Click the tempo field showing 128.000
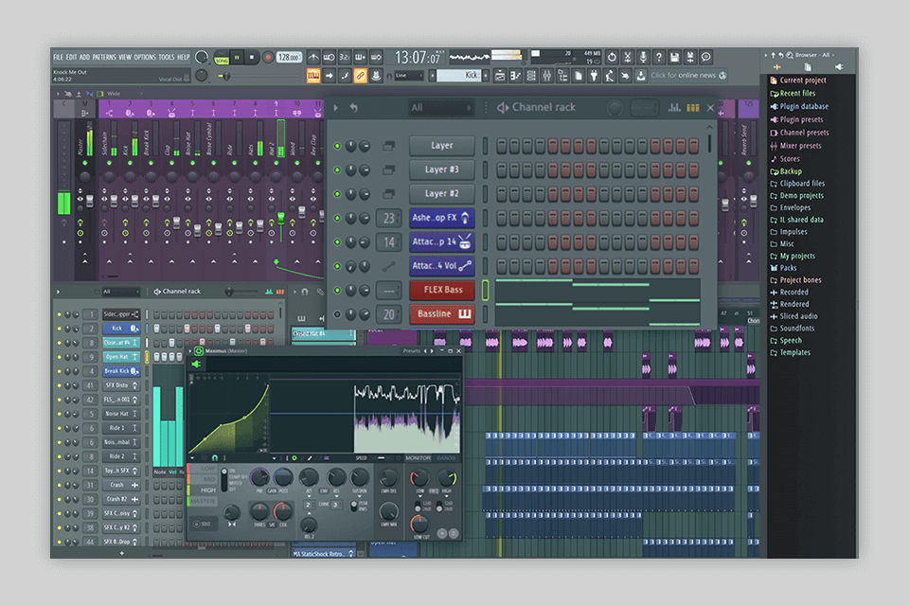Image resolution: width=909 pixels, height=606 pixels. tap(289, 58)
